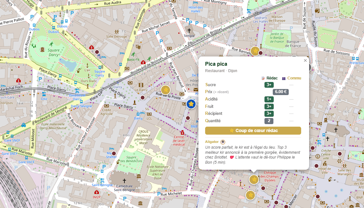Click the Coup de cœur rédac banner
Image resolution: width=364 pixels, height=208 pixels.
253,131
